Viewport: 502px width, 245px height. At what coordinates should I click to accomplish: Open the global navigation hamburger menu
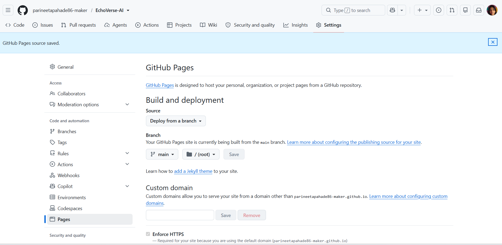coord(8,10)
